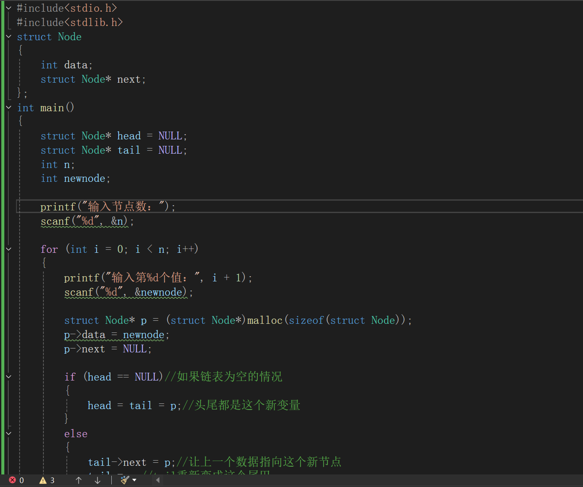Viewport: 583px width, 487px height.
Task: Click the '#include<stdio.h>' line
Action: click(x=67, y=8)
